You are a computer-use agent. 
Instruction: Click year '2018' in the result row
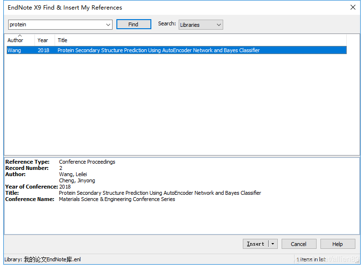pyautogui.click(x=44, y=50)
